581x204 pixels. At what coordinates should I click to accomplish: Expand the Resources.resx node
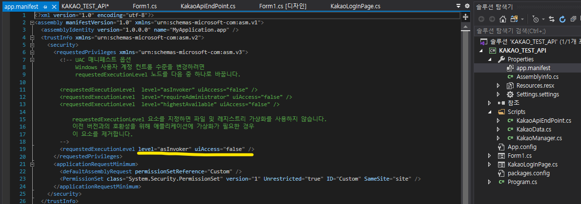(499, 85)
